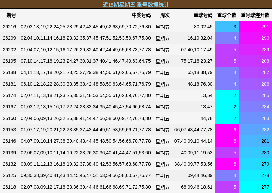Image resolution: width=272 pixels, height=193 pixels.
Task: Click period number 26167
Action: (x=9, y=107)
